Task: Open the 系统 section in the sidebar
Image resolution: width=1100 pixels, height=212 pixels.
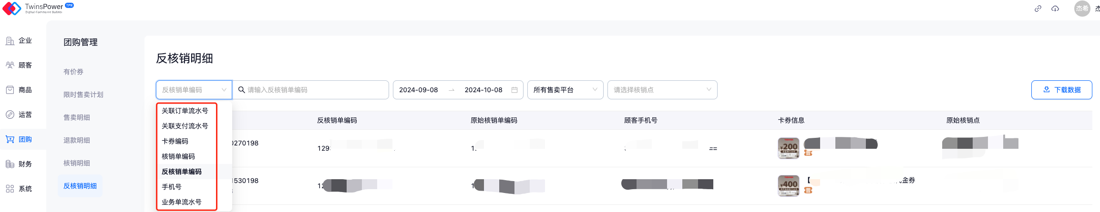Action: [19, 189]
